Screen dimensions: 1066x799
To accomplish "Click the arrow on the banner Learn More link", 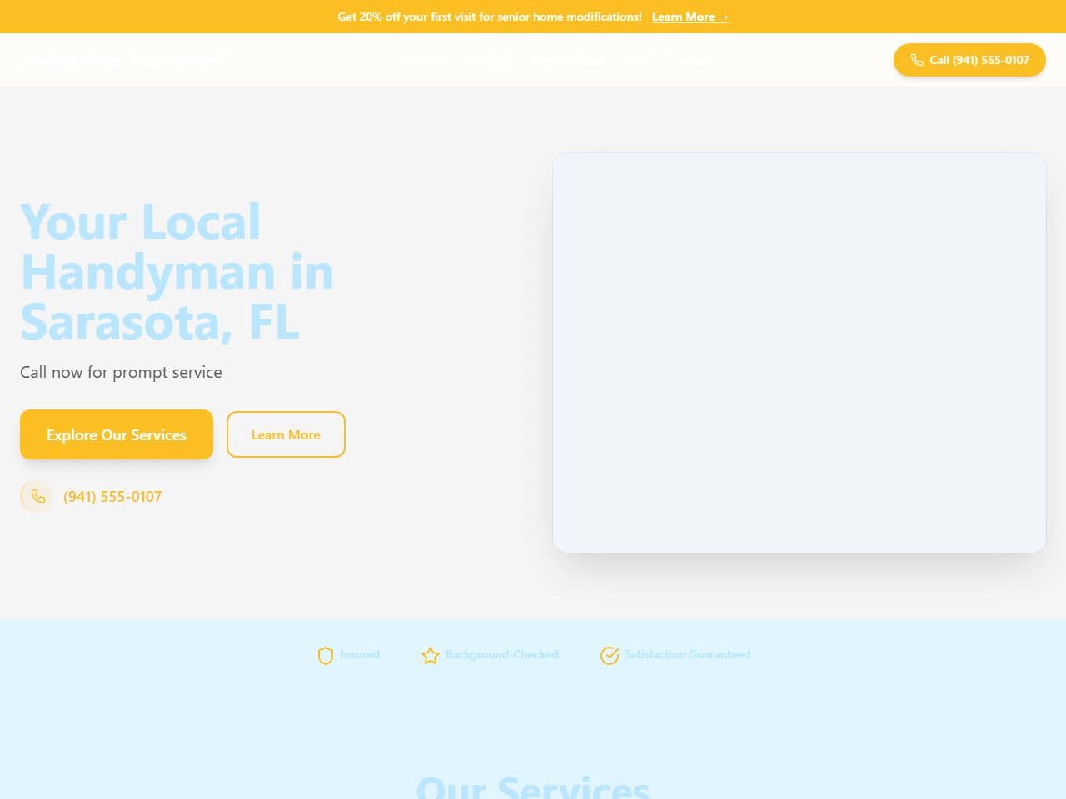I will click(723, 17).
